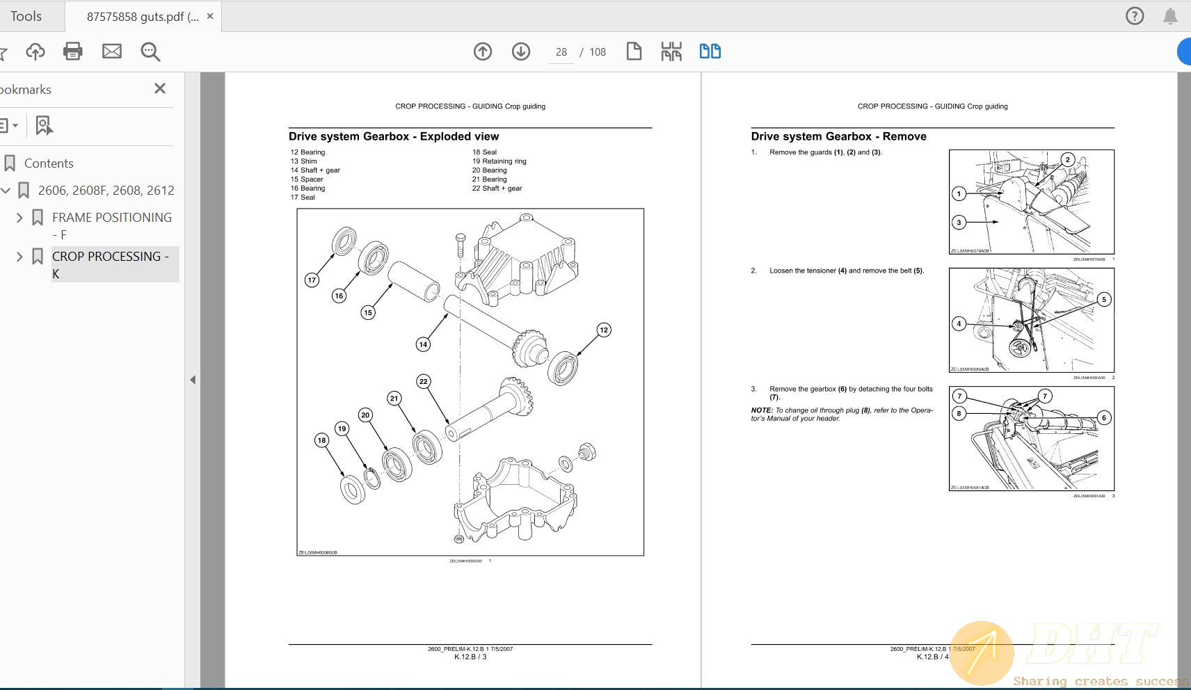This screenshot has height=690, width=1191.
Task: Switch to single page view mode
Action: (634, 51)
